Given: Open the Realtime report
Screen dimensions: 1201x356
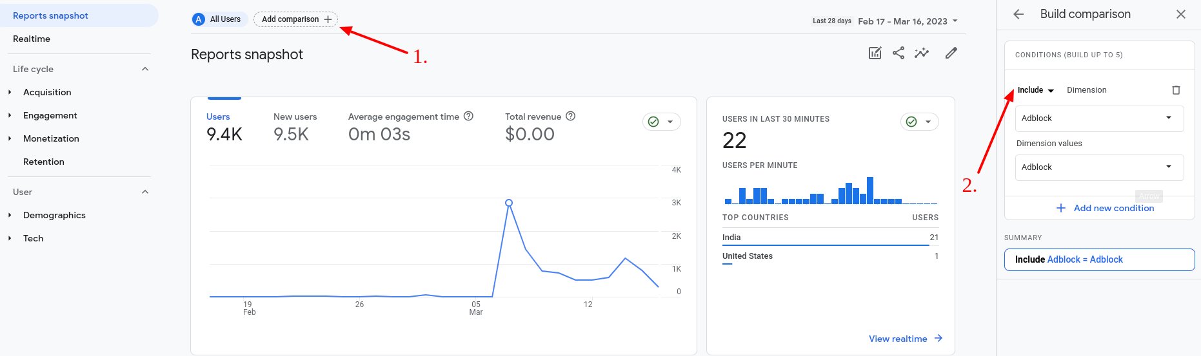Looking at the screenshot, I should click(x=32, y=39).
